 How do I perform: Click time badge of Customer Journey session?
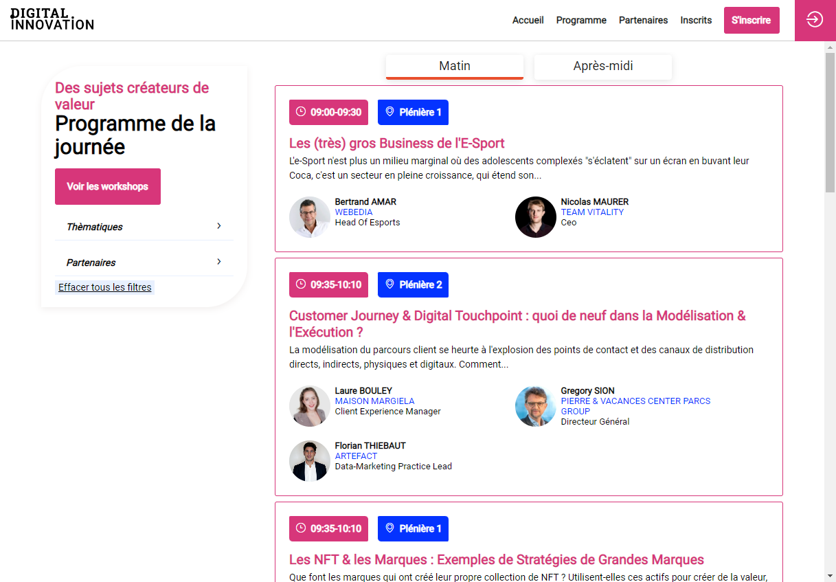pos(328,285)
